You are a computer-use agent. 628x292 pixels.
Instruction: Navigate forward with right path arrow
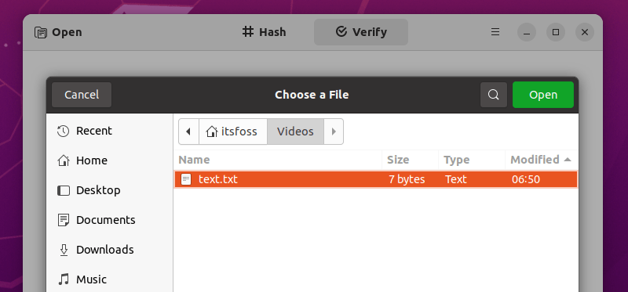click(x=334, y=132)
